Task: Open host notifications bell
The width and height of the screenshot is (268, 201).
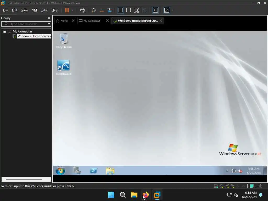Action: [x=261, y=195]
